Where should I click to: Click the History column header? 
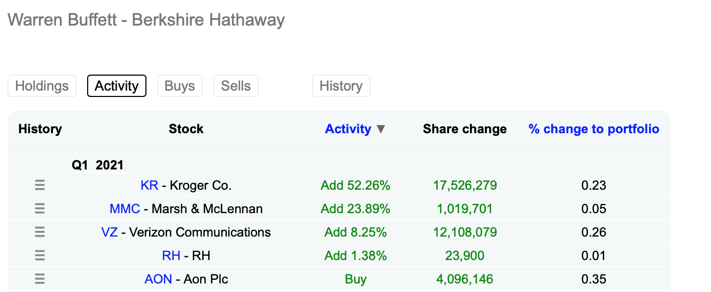tap(40, 129)
